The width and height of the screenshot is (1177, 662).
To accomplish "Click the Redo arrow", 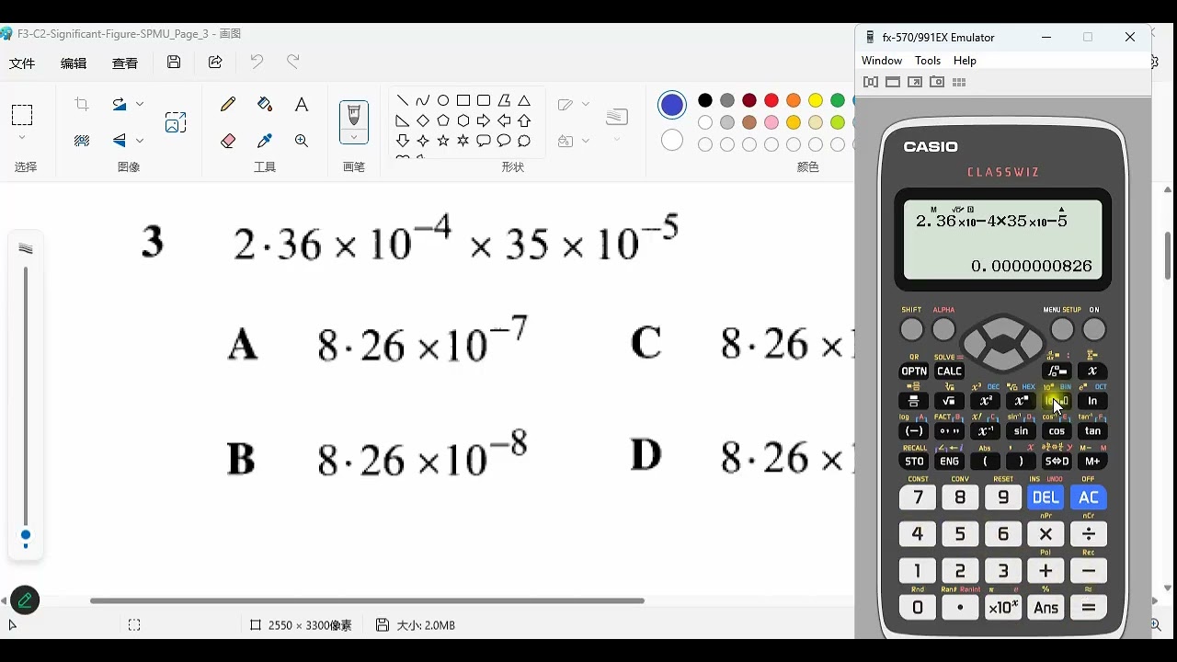I will coord(293,63).
